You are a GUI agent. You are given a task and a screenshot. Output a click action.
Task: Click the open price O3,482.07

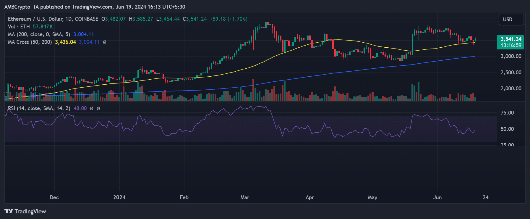[x=114, y=19]
